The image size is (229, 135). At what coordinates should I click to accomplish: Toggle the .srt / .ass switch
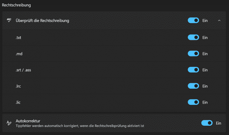click(193, 70)
